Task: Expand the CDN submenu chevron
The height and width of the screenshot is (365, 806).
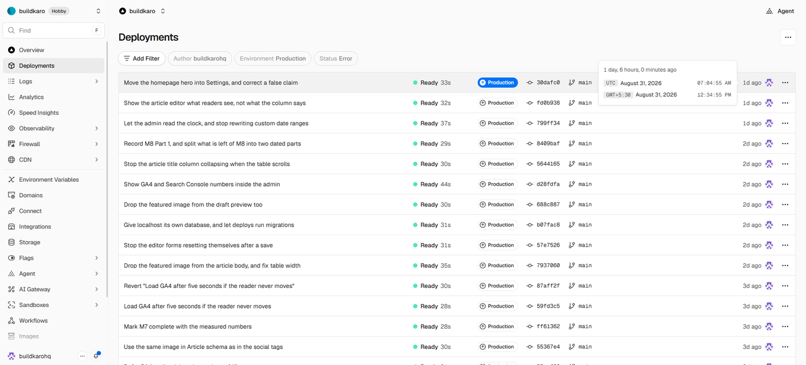Action: tap(97, 160)
